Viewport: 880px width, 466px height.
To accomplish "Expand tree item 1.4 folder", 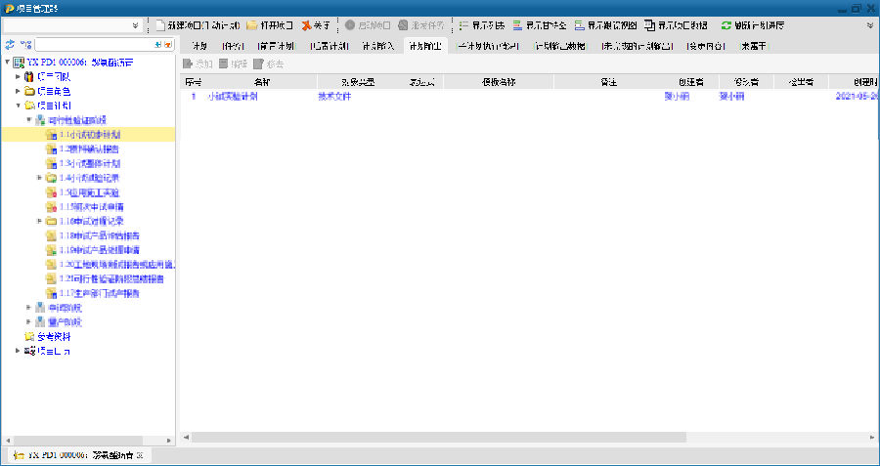I will point(39,178).
